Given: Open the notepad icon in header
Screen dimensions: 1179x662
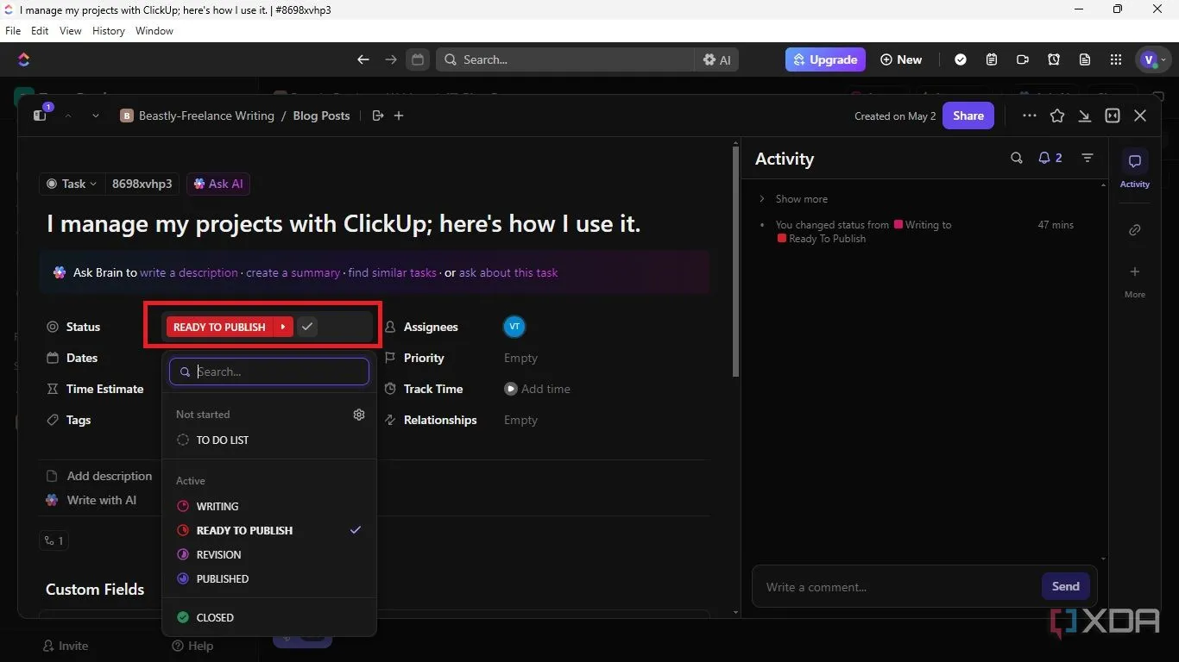Looking at the screenshot, I should point(992,59).
